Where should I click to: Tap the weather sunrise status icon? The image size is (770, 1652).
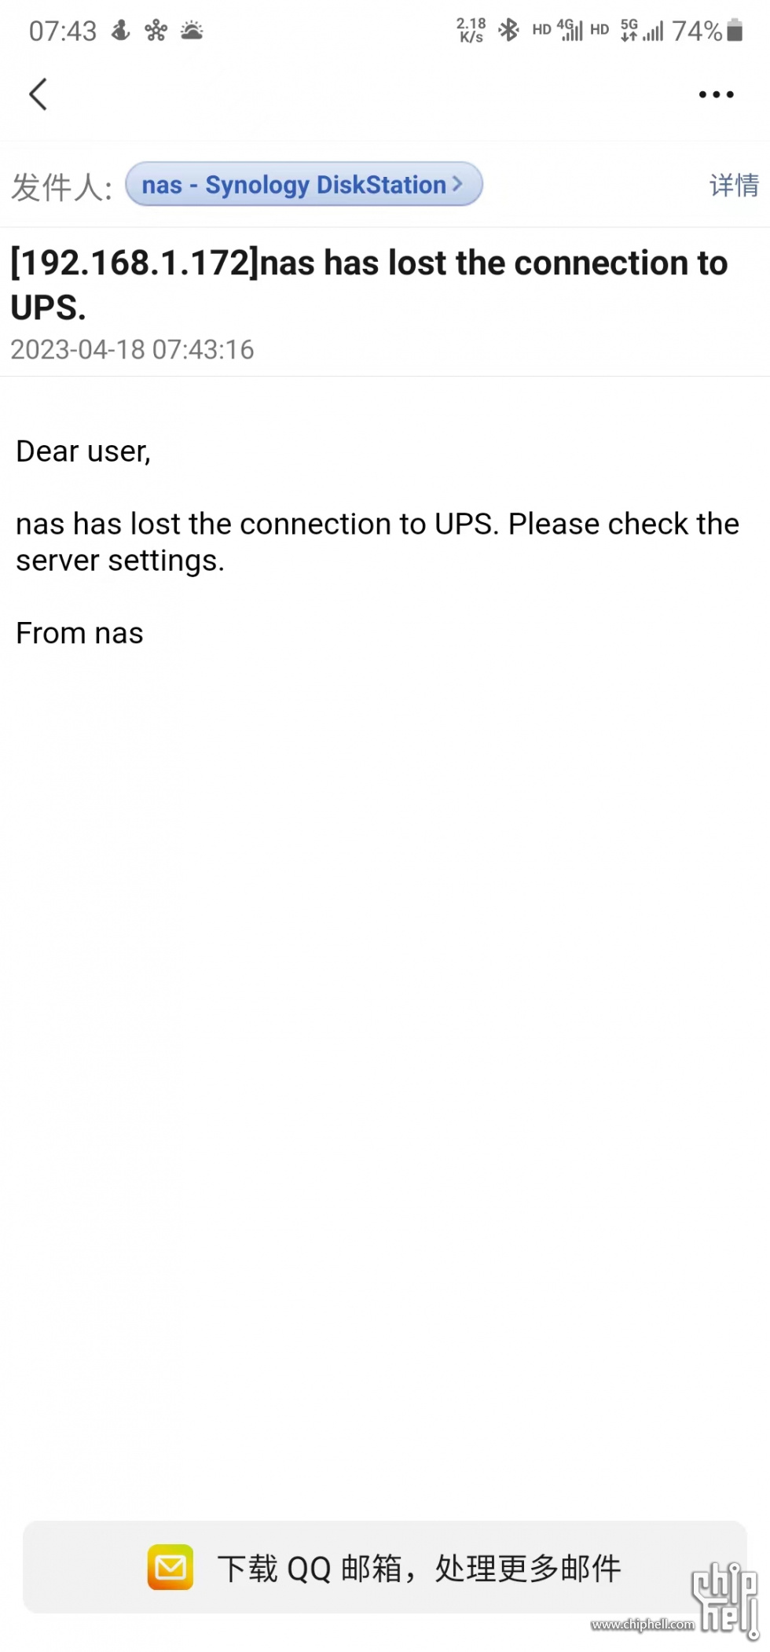click(x=192, y=31)
